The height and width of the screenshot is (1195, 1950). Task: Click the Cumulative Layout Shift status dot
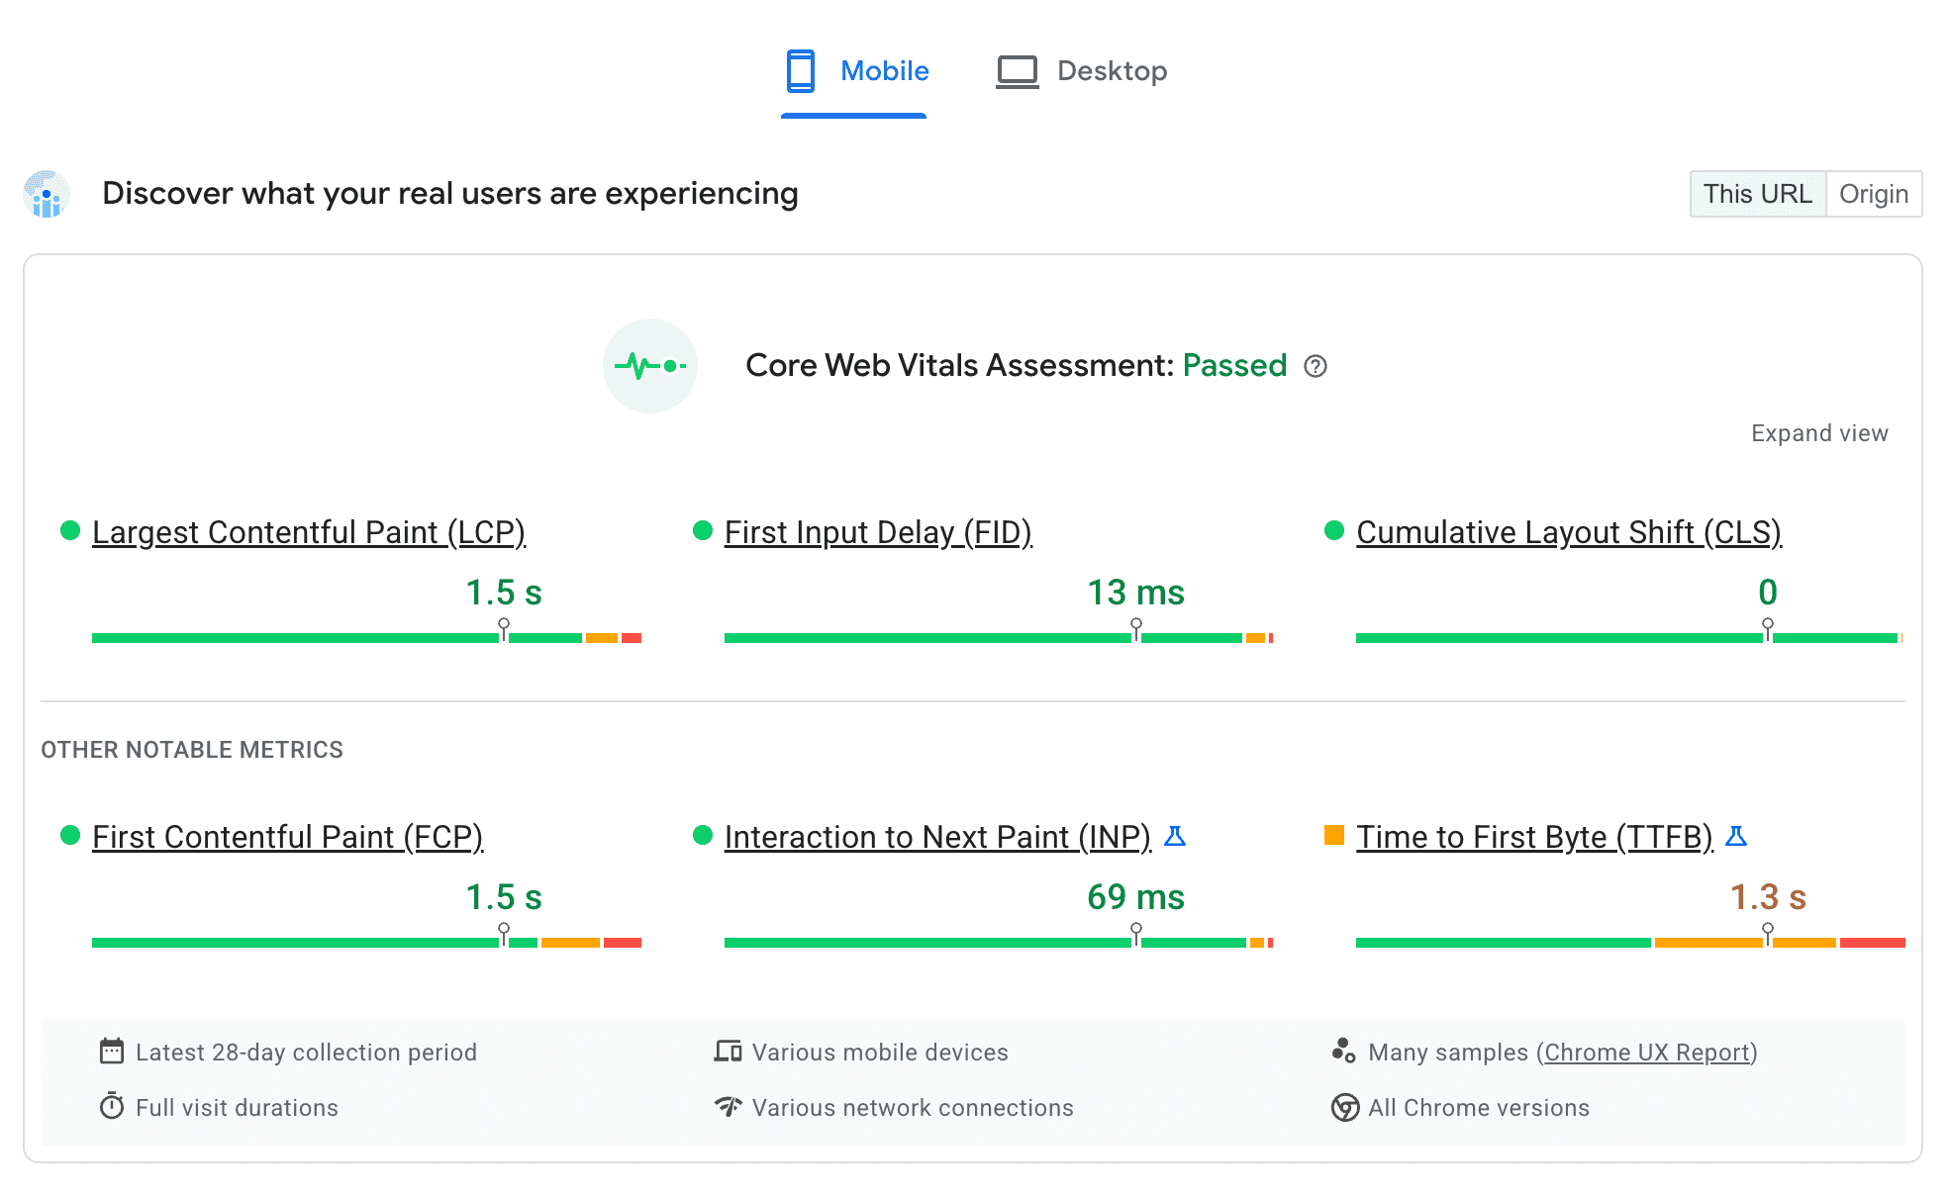pos(1333,529)
